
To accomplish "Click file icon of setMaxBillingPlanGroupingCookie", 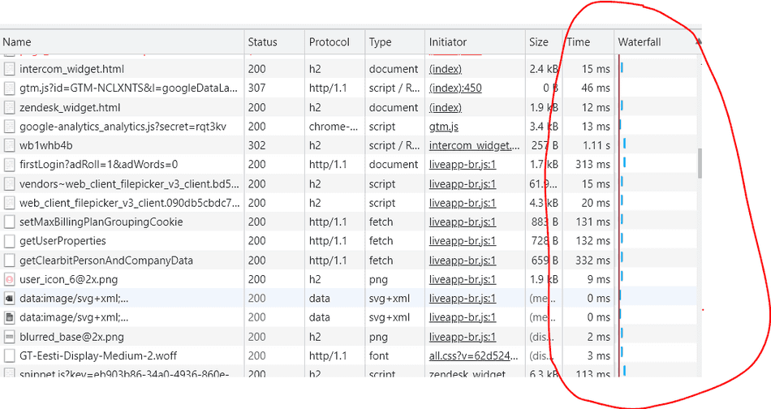I will [10, 222].
